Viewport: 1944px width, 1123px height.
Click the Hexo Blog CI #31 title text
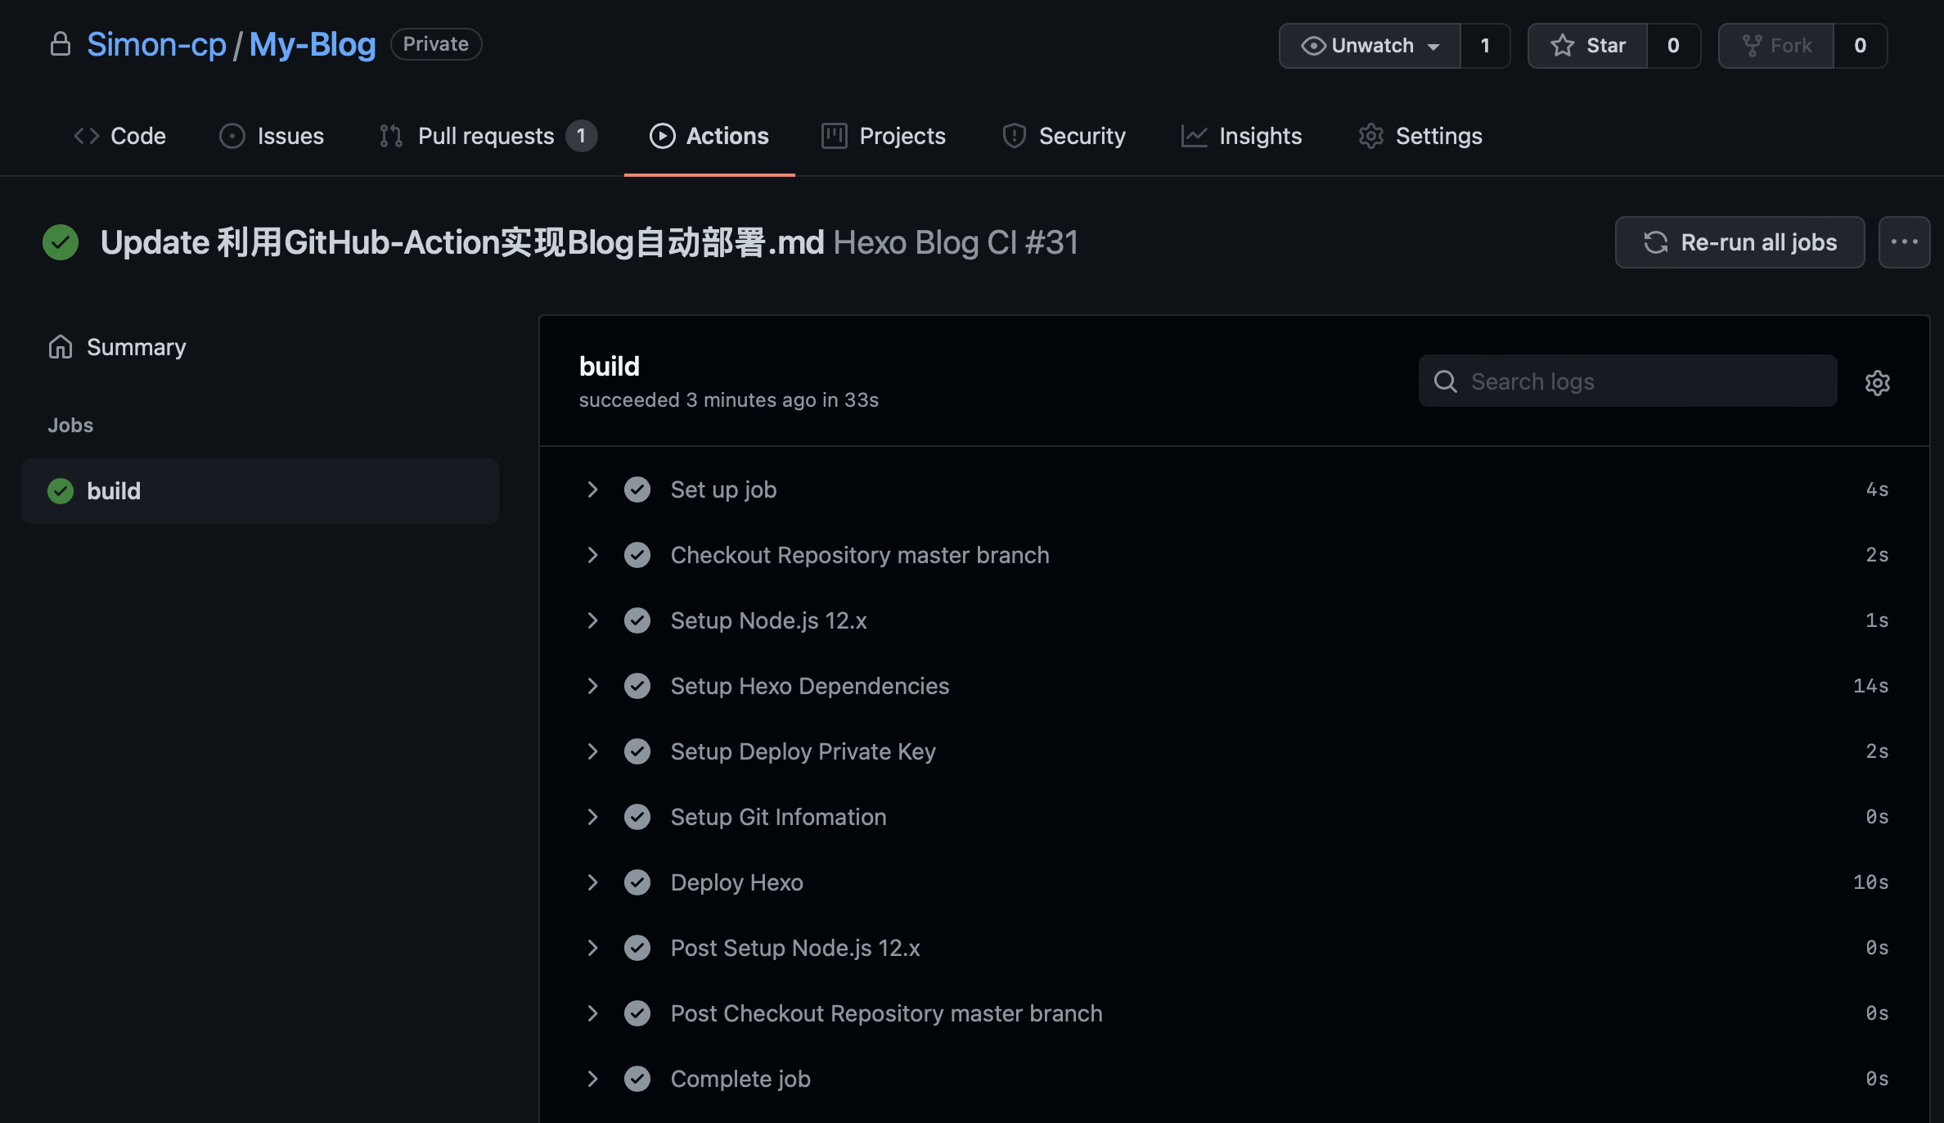(x=956, y=242)
